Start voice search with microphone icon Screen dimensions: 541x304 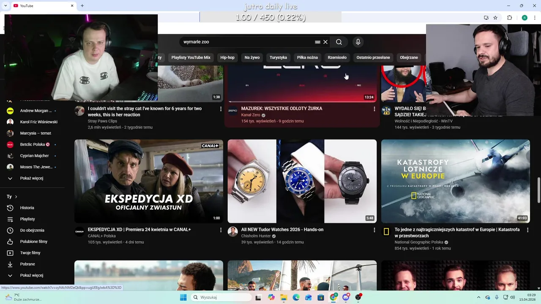358,42
